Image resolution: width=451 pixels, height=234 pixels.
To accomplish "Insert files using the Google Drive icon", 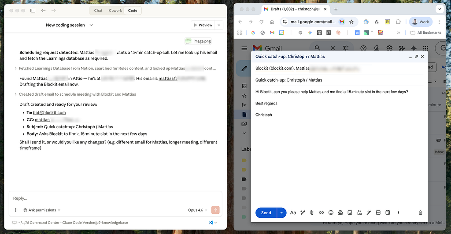I will point(340,212).
